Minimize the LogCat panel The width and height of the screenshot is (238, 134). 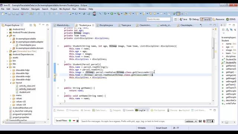pos(210,110)
